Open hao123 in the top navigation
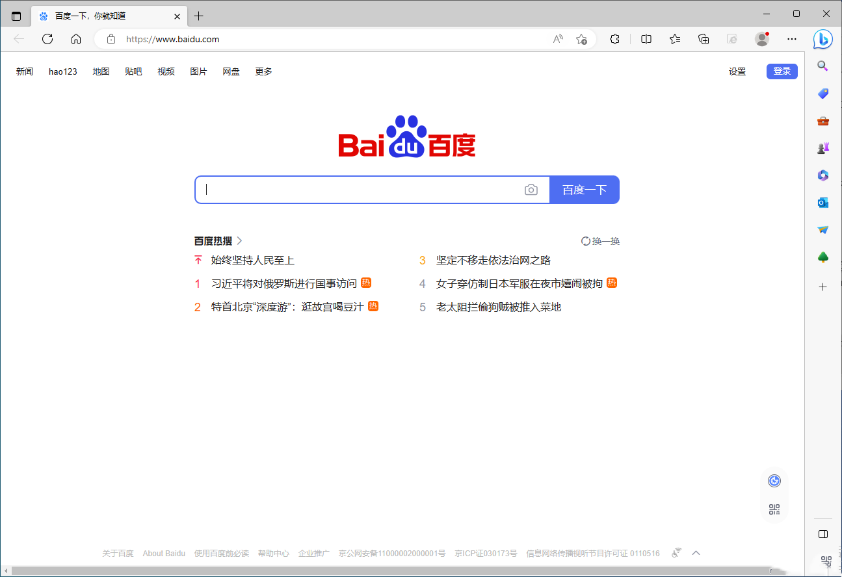This screenshot has height=577, width=842. [63, 71]
